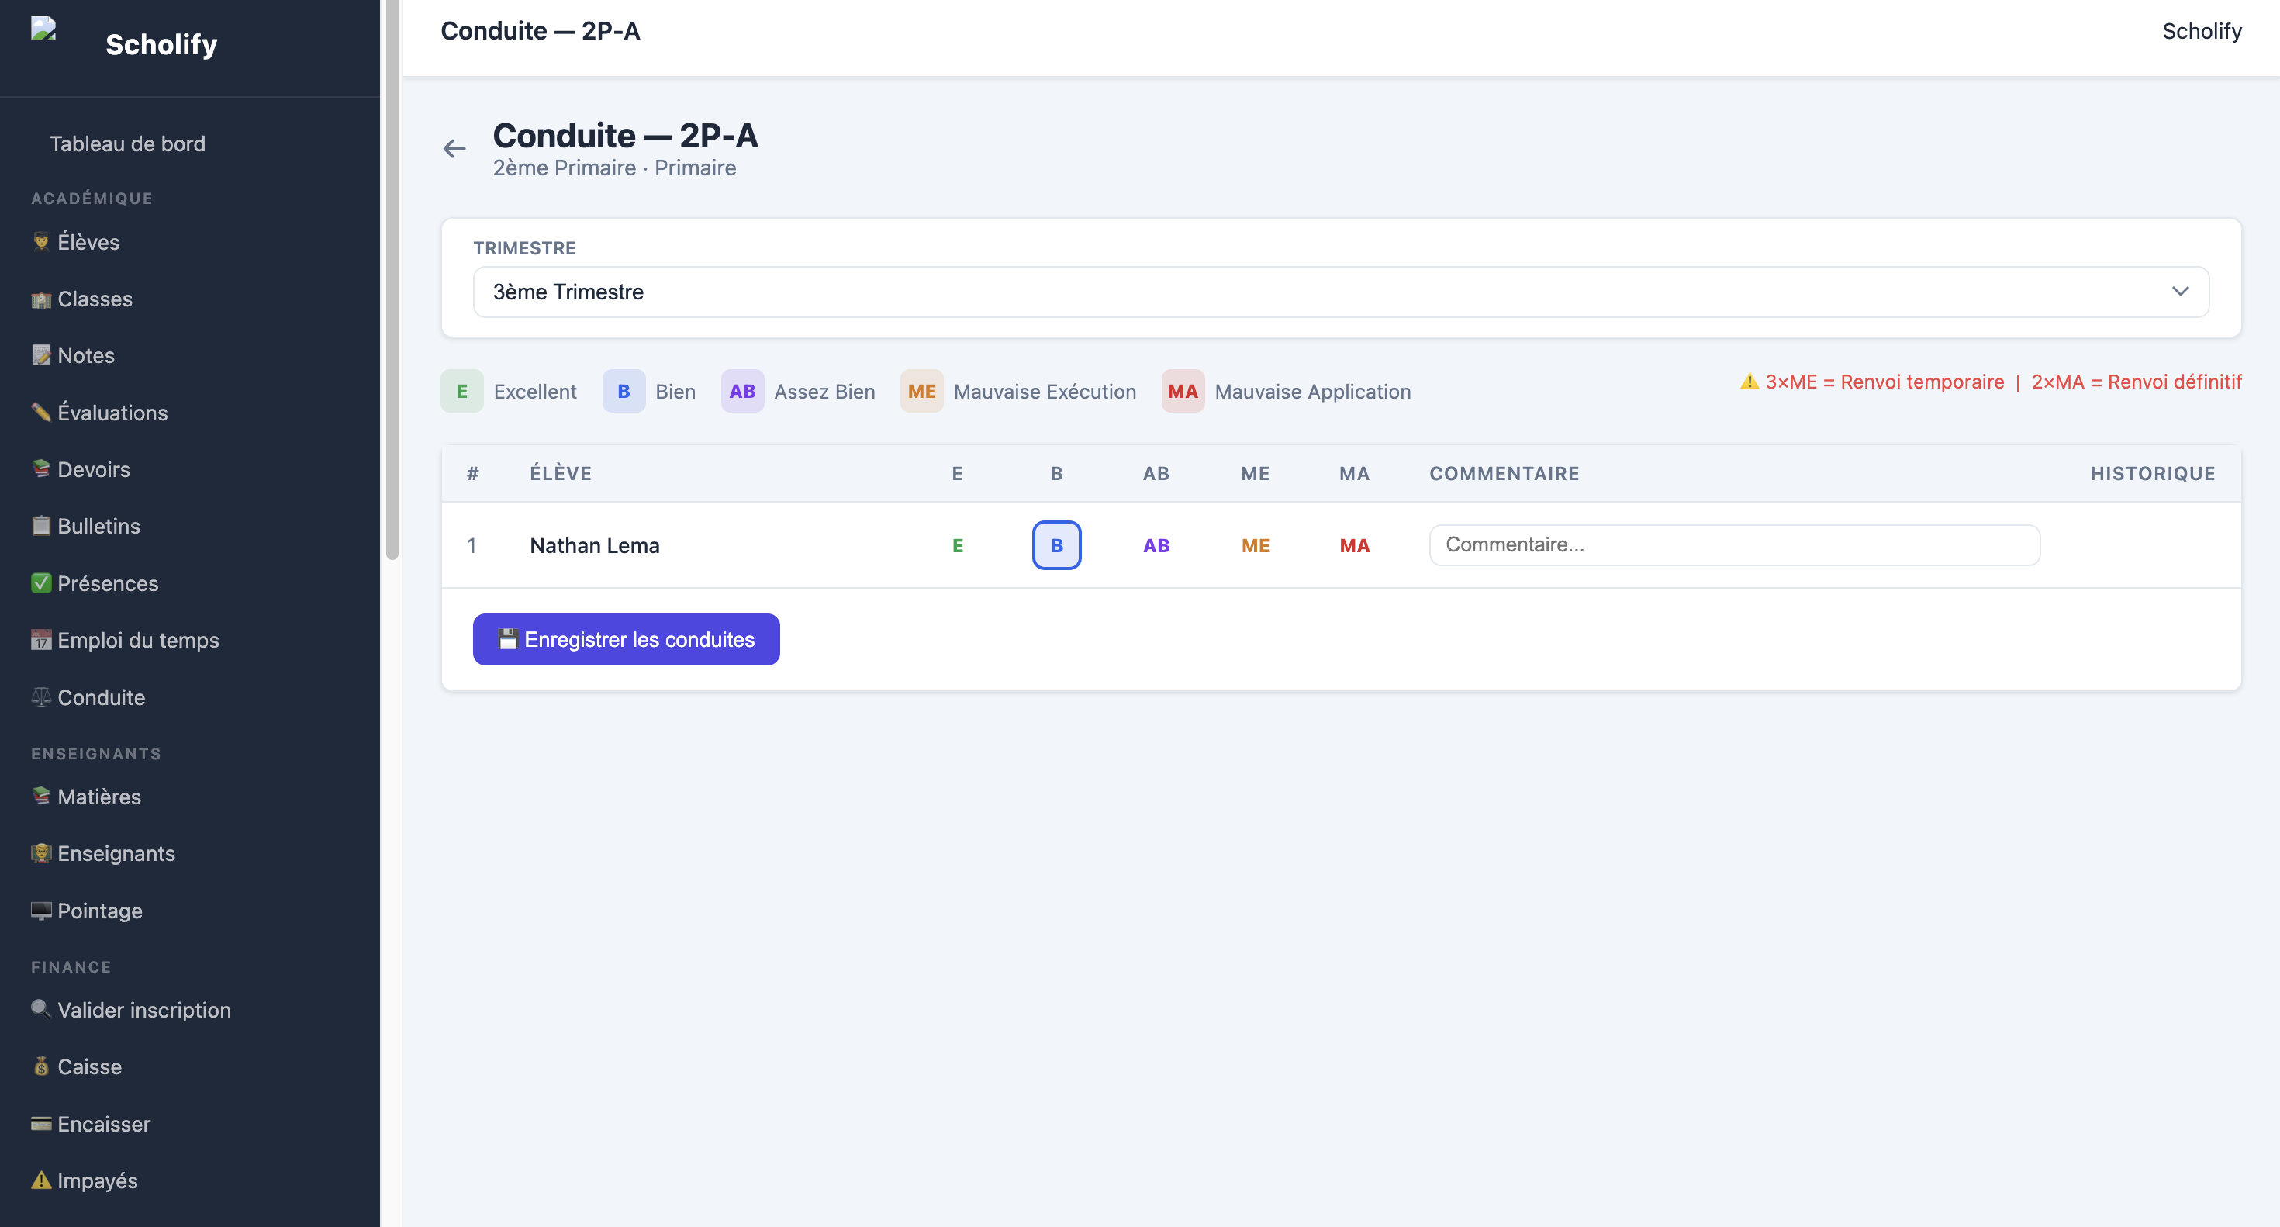Select grade ME for Nathan Lema
This screenshot has height=1227, width=2280.
(x=1255, y=545)
